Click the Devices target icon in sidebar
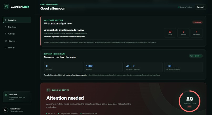Viewport: 212px width, 115px height. (6, 41)
